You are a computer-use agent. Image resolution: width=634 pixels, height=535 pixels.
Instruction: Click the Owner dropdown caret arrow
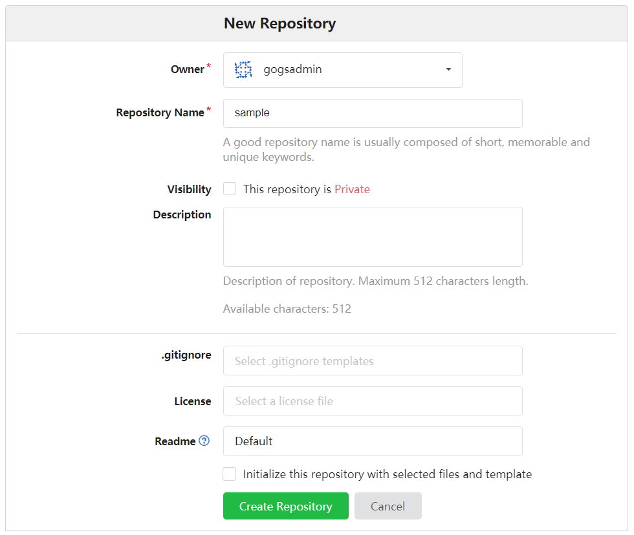click(448, 70)
